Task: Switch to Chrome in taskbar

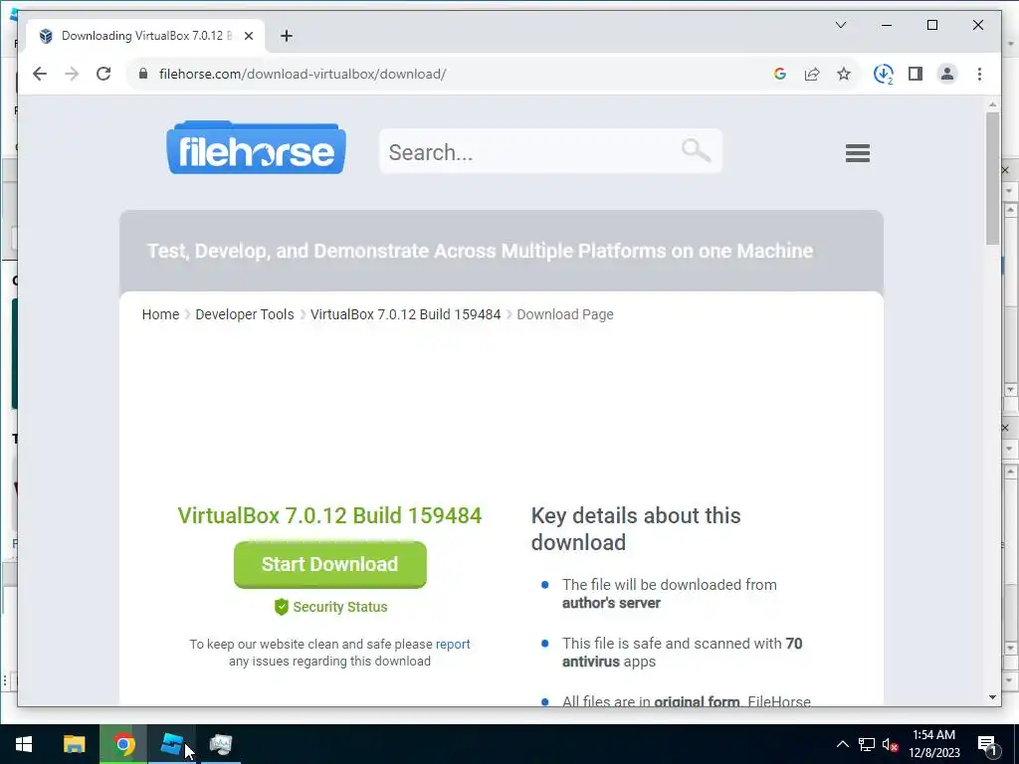Action: 122,744
